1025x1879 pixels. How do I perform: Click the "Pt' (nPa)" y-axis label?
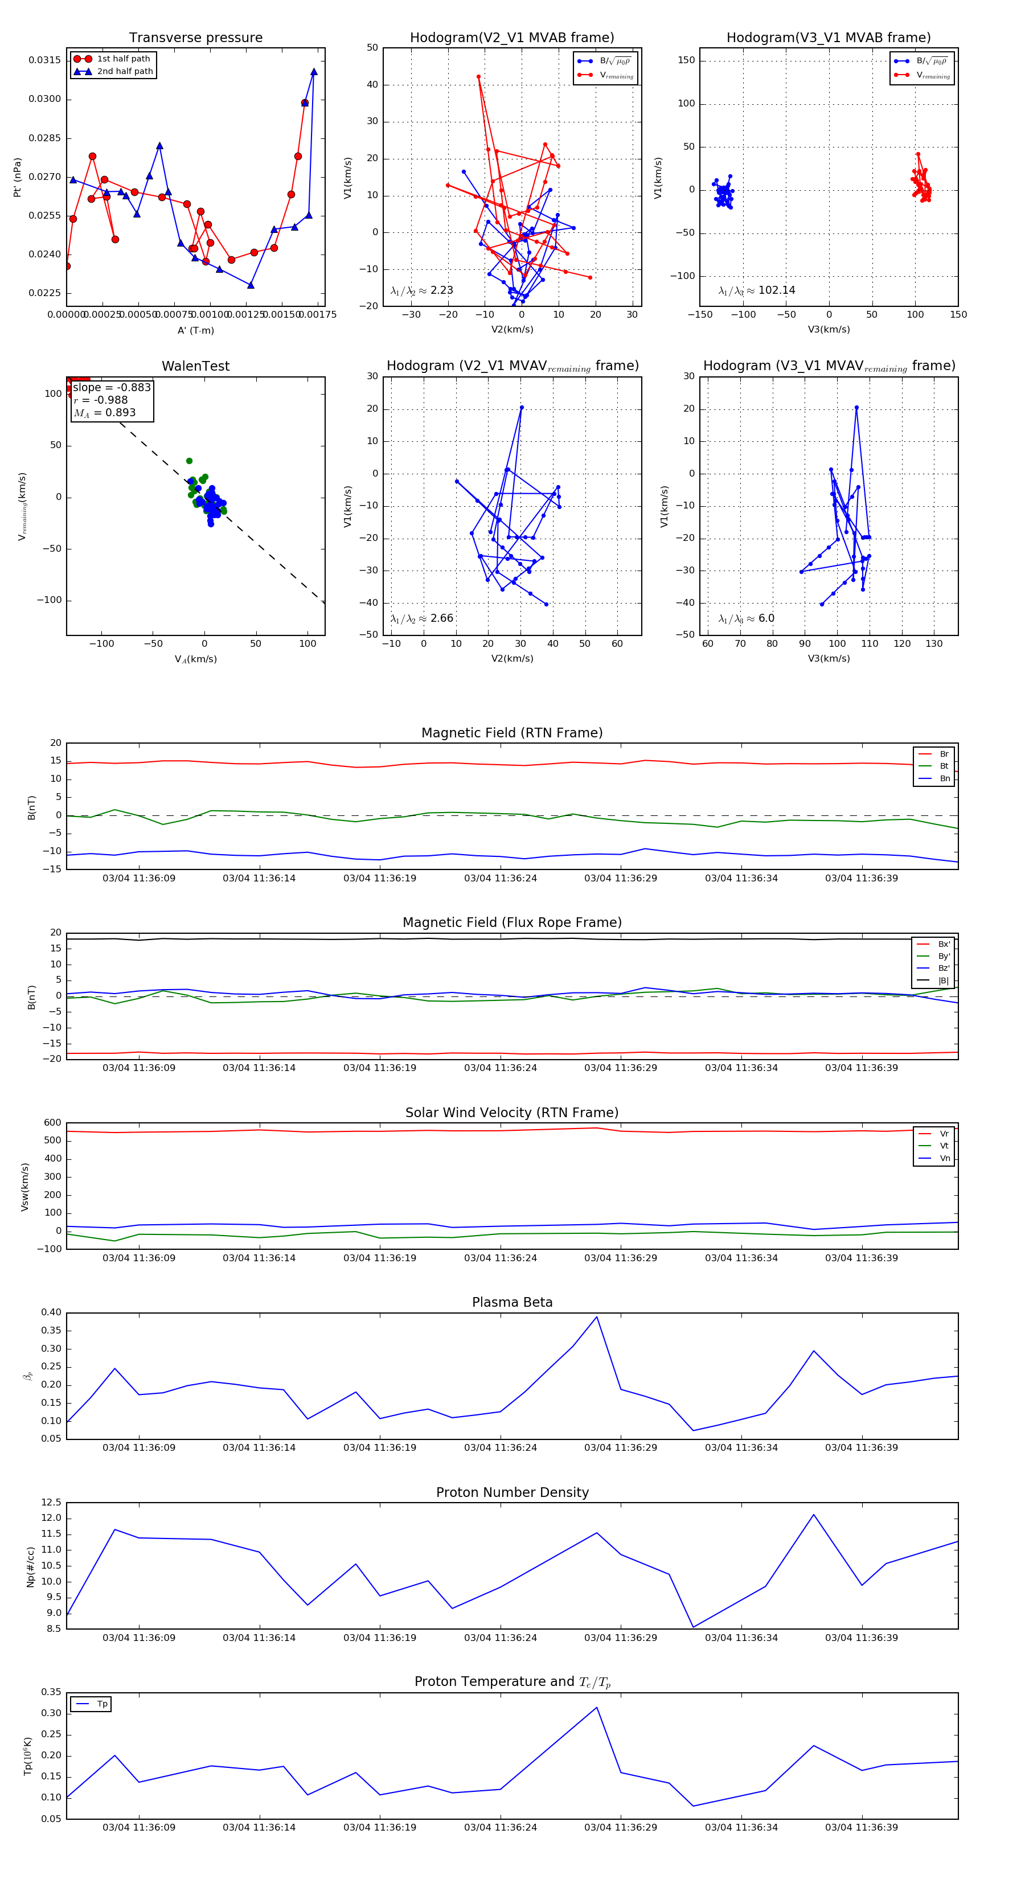(x=18, y=177)
